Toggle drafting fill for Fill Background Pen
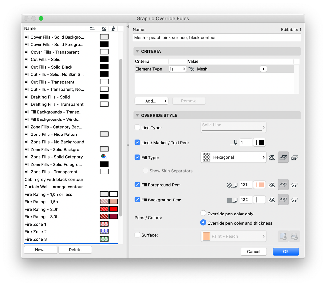The image size is (326, 286). click(x=272, y=200)
